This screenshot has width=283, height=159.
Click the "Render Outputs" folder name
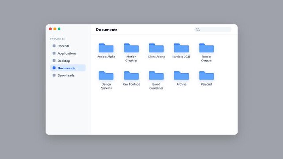[x=207, y=59]
